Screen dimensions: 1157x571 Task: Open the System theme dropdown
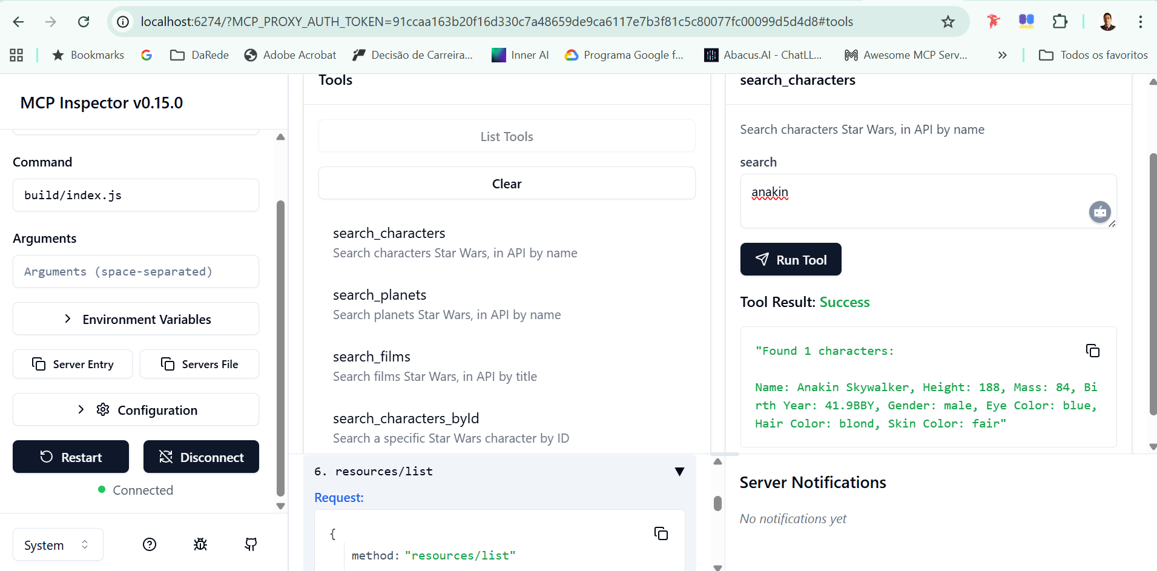pyautogui.click(x=58, y=545)
